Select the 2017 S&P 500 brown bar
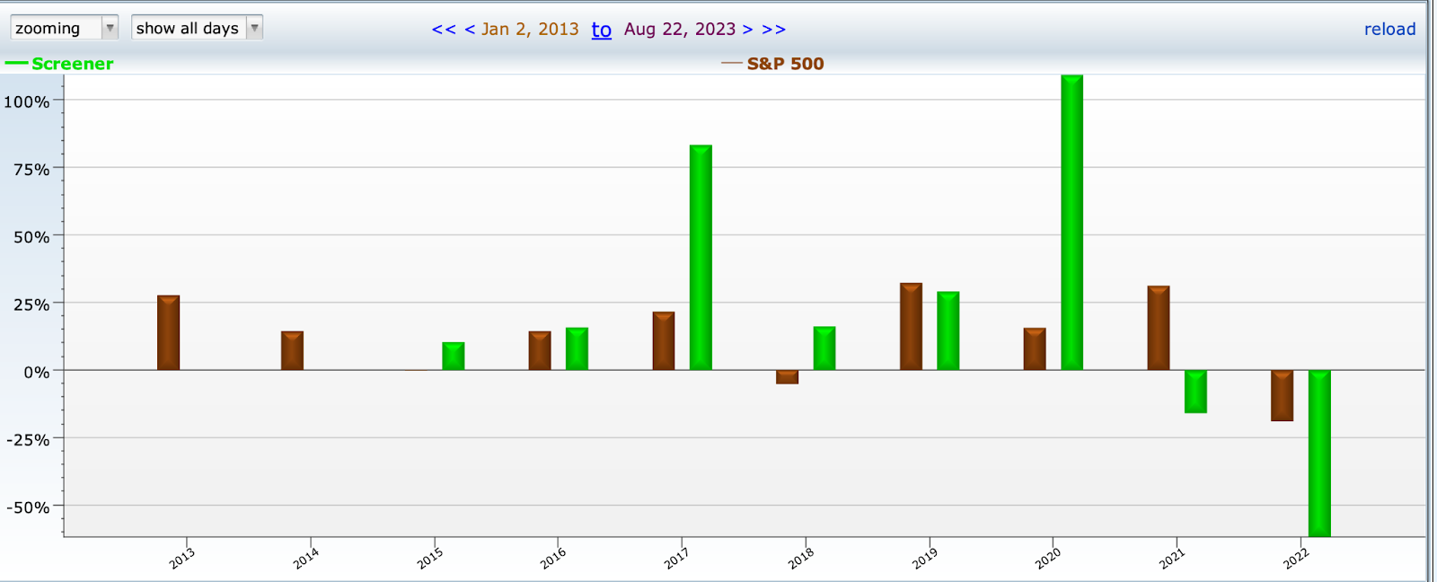This screenshot has height=582, width=1437. [664, 340]
